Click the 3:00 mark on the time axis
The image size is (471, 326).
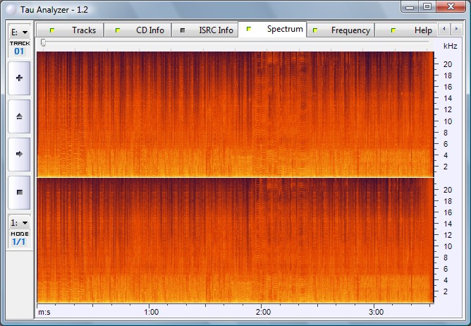[x=376, y=311]
